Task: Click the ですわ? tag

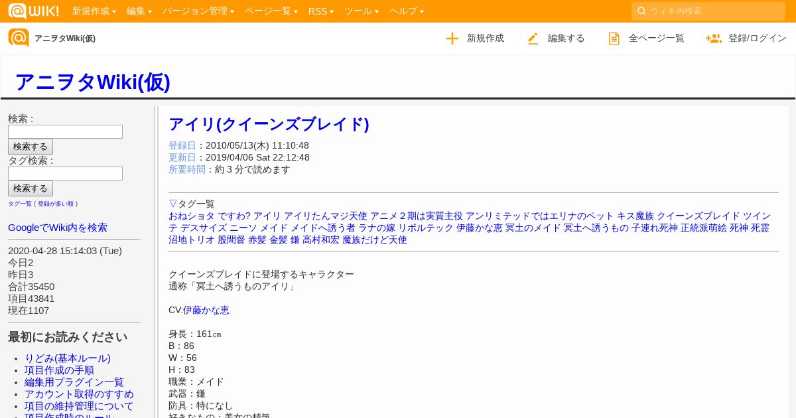Action: click(234, 216)
